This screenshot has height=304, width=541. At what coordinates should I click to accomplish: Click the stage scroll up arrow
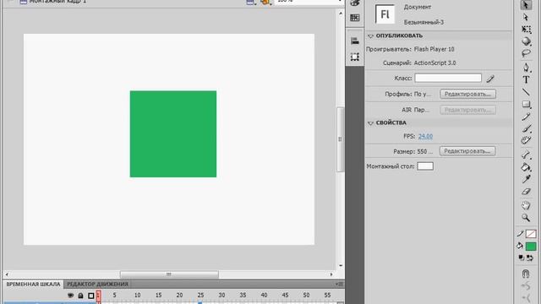pos(341,14)
